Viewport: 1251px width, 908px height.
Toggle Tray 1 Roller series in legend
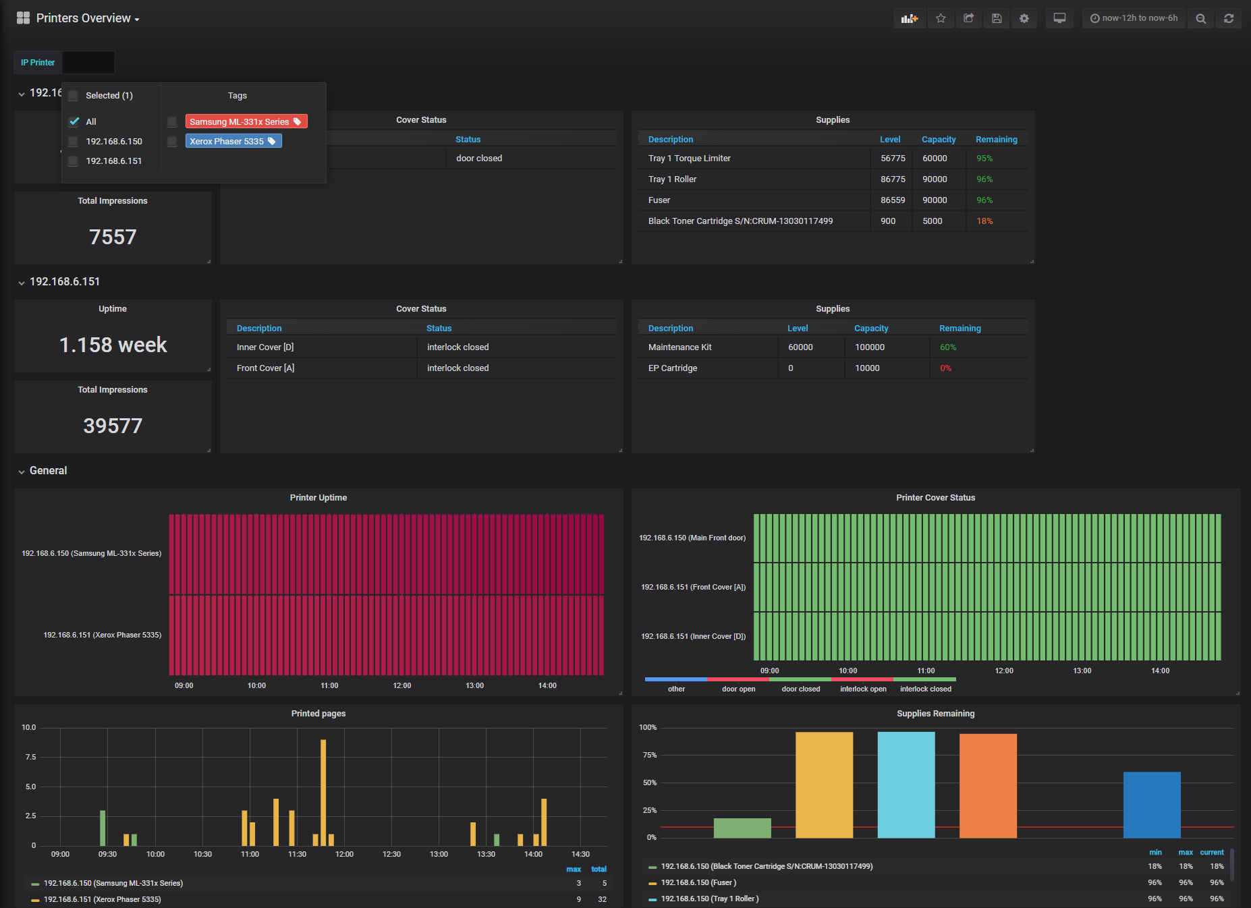pos(710,899)
